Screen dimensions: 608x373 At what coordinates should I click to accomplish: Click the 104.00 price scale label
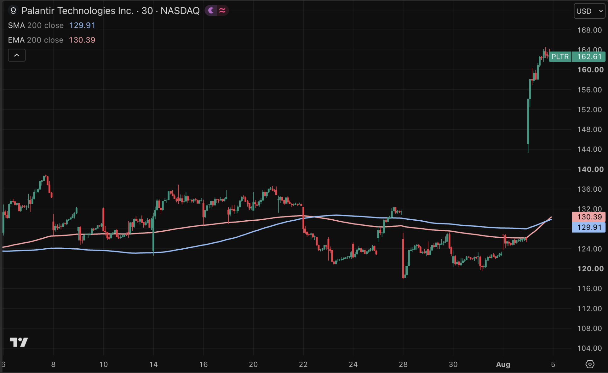coord(589,348)
